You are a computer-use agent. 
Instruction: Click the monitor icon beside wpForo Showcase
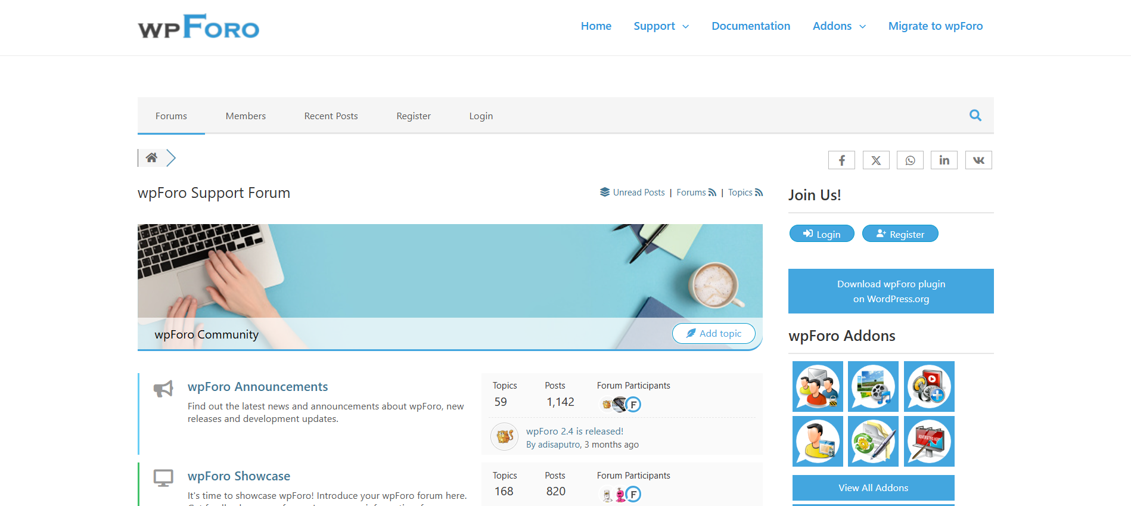click(x=163, y=478)
